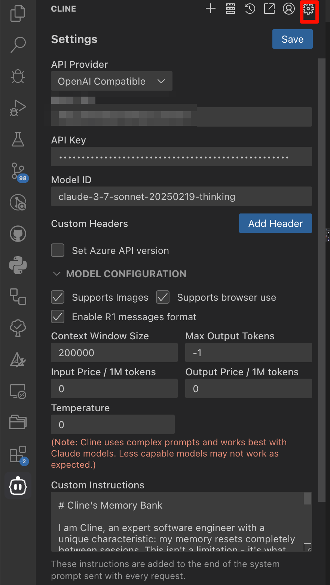This screenshot has width=330, height=585.
Task: Click the Custom Instructions textarea scrollbar thumb
Action: [x=308, y=499]
